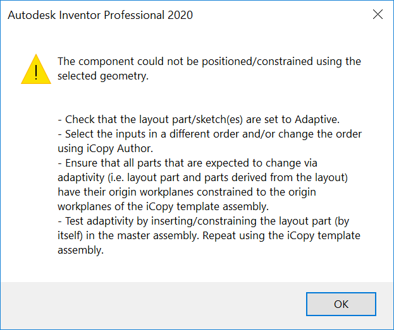Click the 'using iCopy Author.' text line
Image resolution: width=394 pixels, height=330 pixels.
(104, 148)
